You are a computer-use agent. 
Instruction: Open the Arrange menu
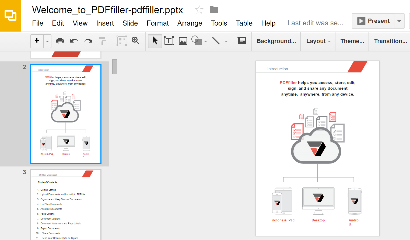point(190,23)
